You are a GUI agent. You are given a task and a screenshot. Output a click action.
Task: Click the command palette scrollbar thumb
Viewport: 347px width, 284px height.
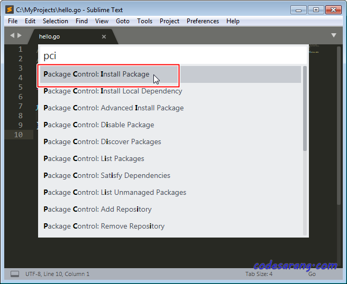pos(305,108)
